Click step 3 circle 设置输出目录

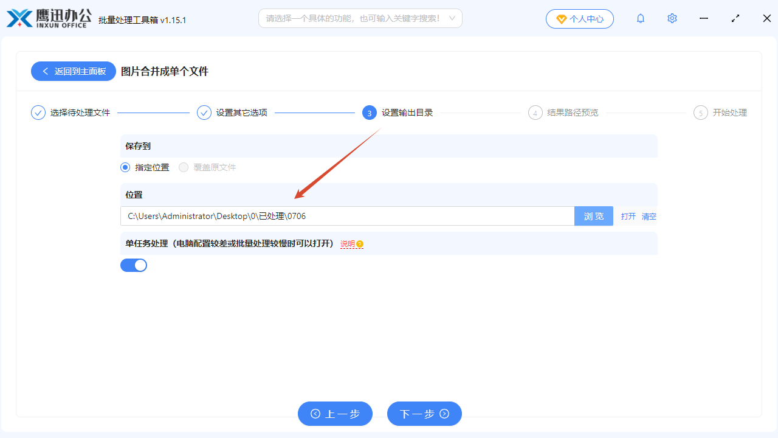370,113
